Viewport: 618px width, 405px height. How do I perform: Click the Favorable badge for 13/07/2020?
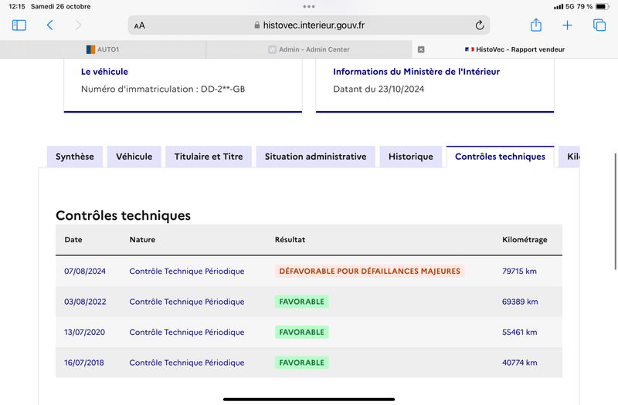tap(302, 332)
